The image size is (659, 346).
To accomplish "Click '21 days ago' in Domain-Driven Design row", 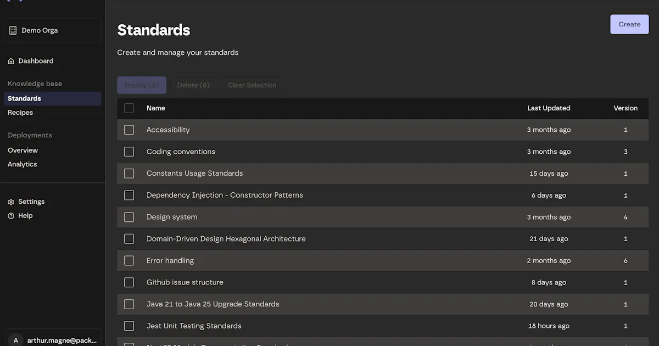I will coord(549,239).
